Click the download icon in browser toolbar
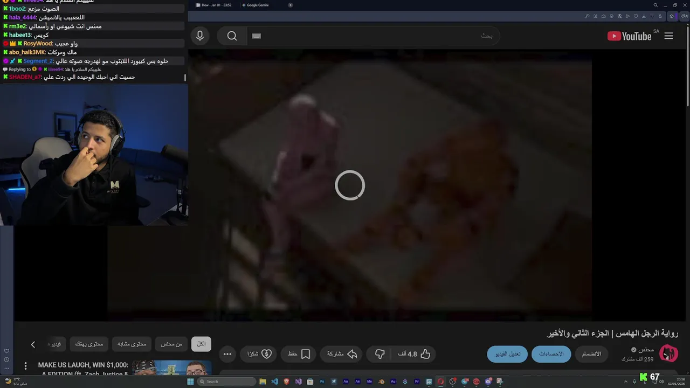 (644, 16)
